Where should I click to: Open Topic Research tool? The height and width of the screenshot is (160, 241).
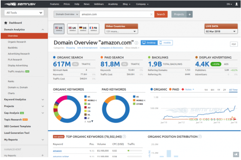click(x=13, y=120)
